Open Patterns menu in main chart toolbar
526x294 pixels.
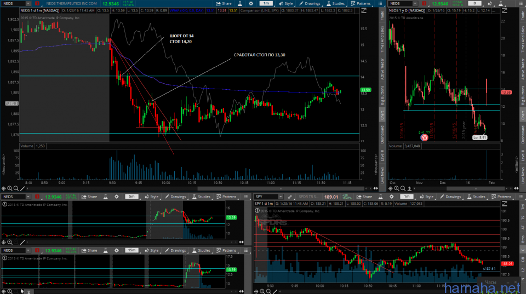361,3
